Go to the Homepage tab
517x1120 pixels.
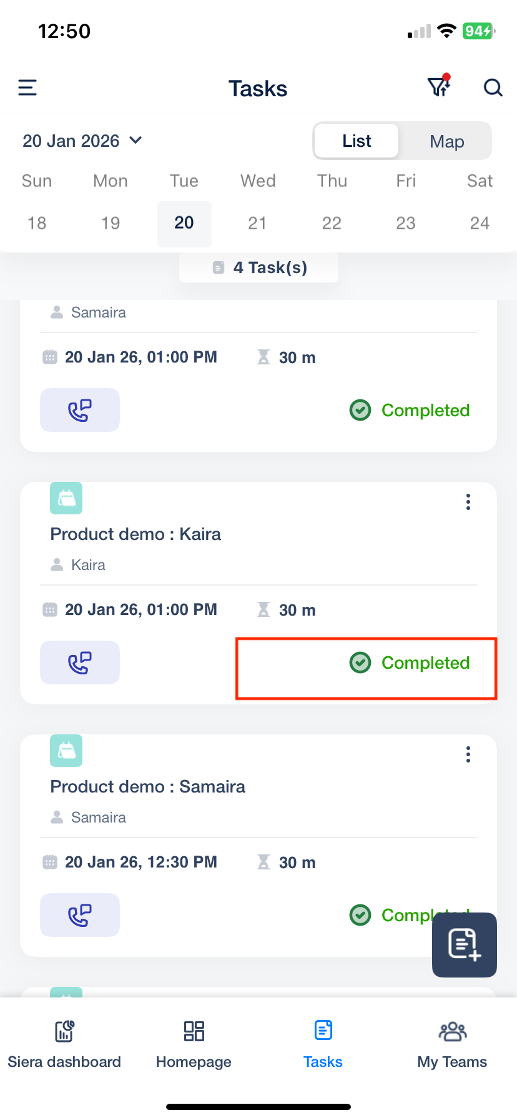(194, 1042)
